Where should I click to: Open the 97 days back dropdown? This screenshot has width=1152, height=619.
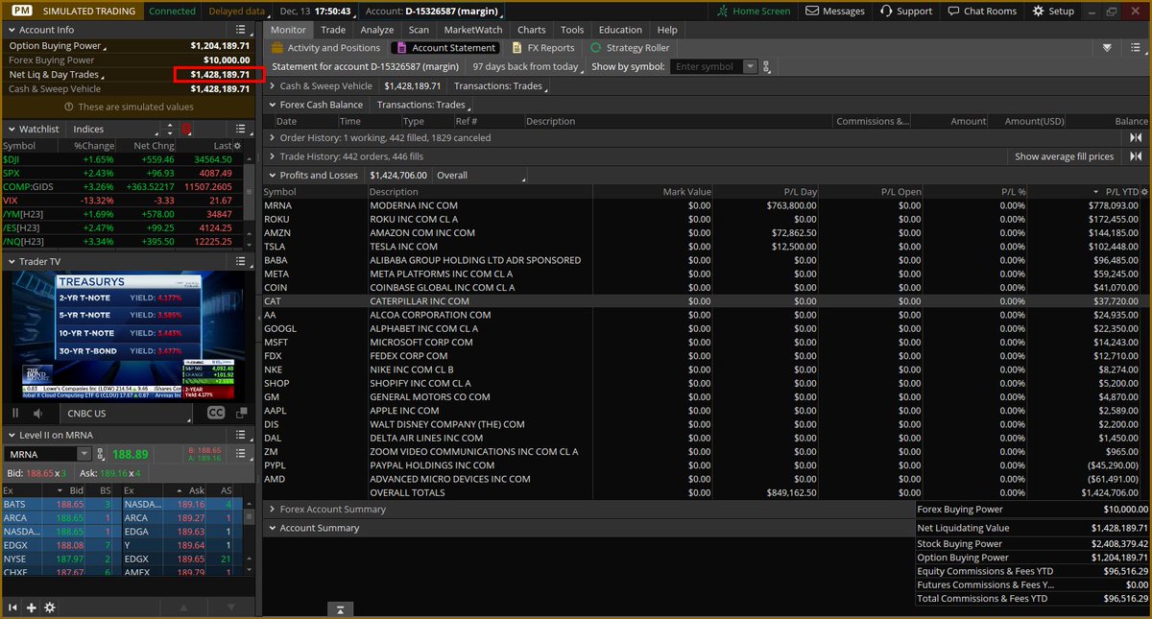pyautogui.click(x=529, y=67)
